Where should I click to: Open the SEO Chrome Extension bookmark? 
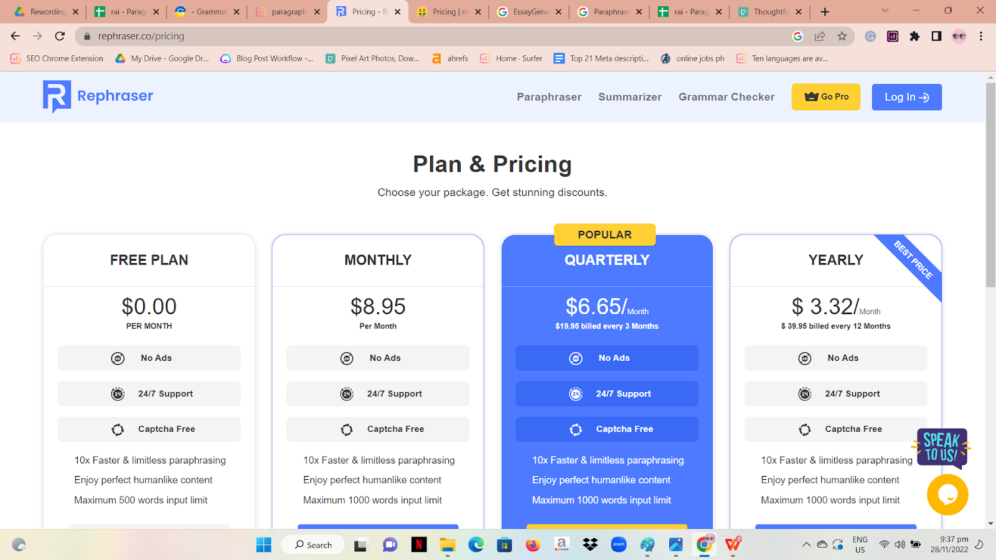pyautogui.click(x=57, y=58)
